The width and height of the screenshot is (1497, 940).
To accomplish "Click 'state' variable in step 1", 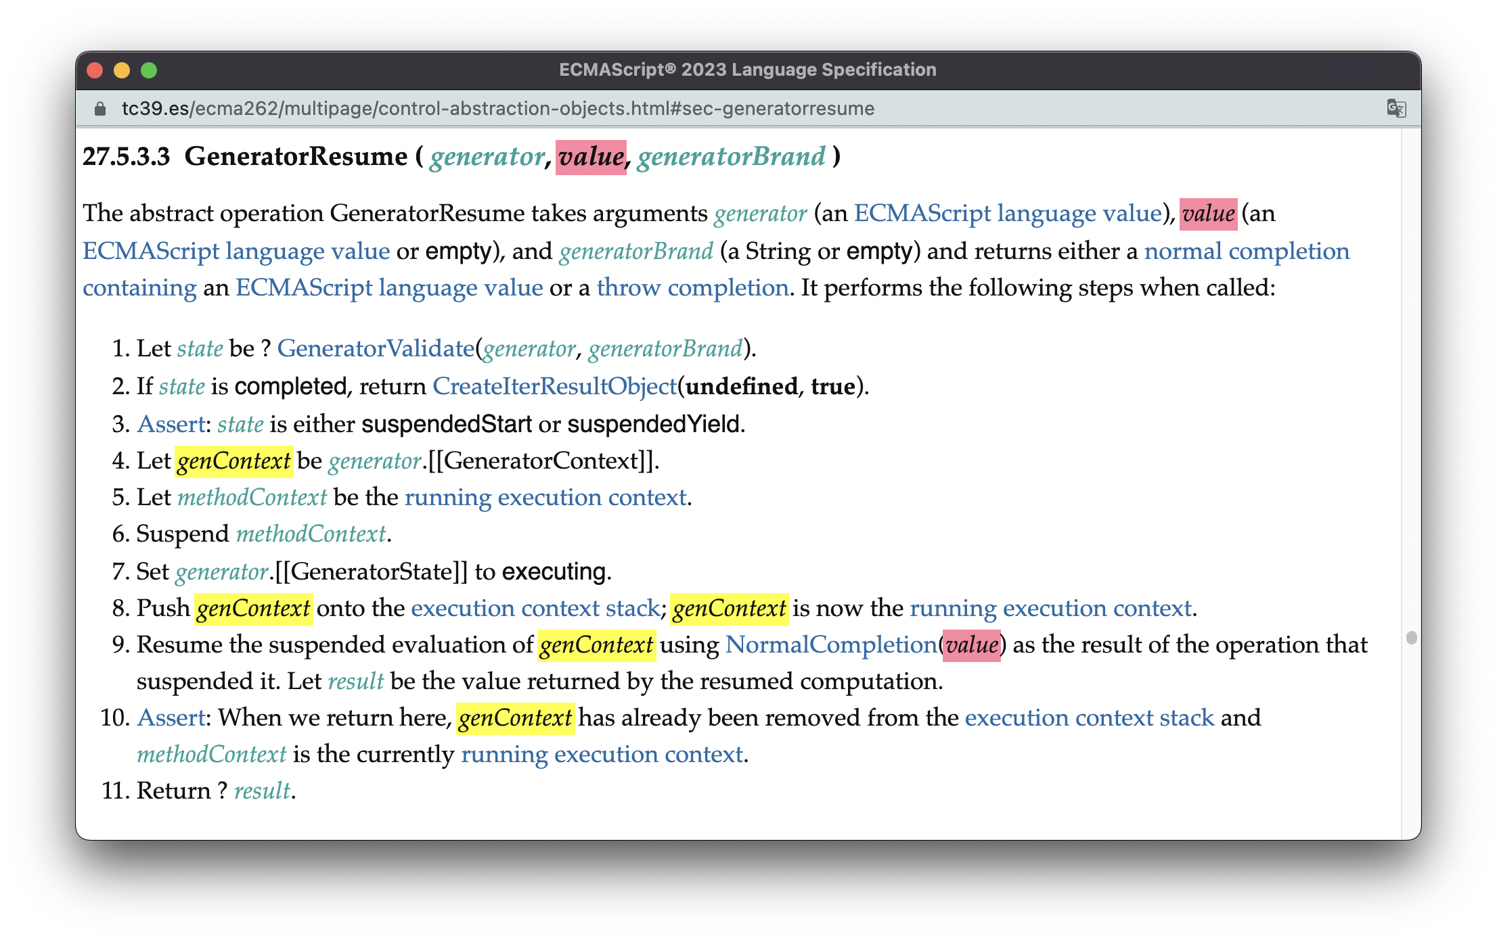I will click(200, 348).
